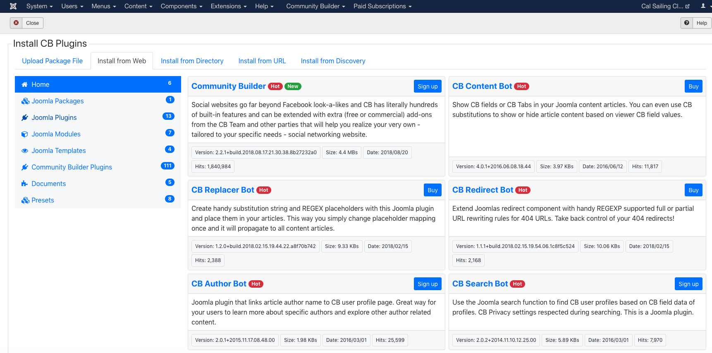Click the Help toolbar button
Viewport: 712px width, 353px height.
696,23
